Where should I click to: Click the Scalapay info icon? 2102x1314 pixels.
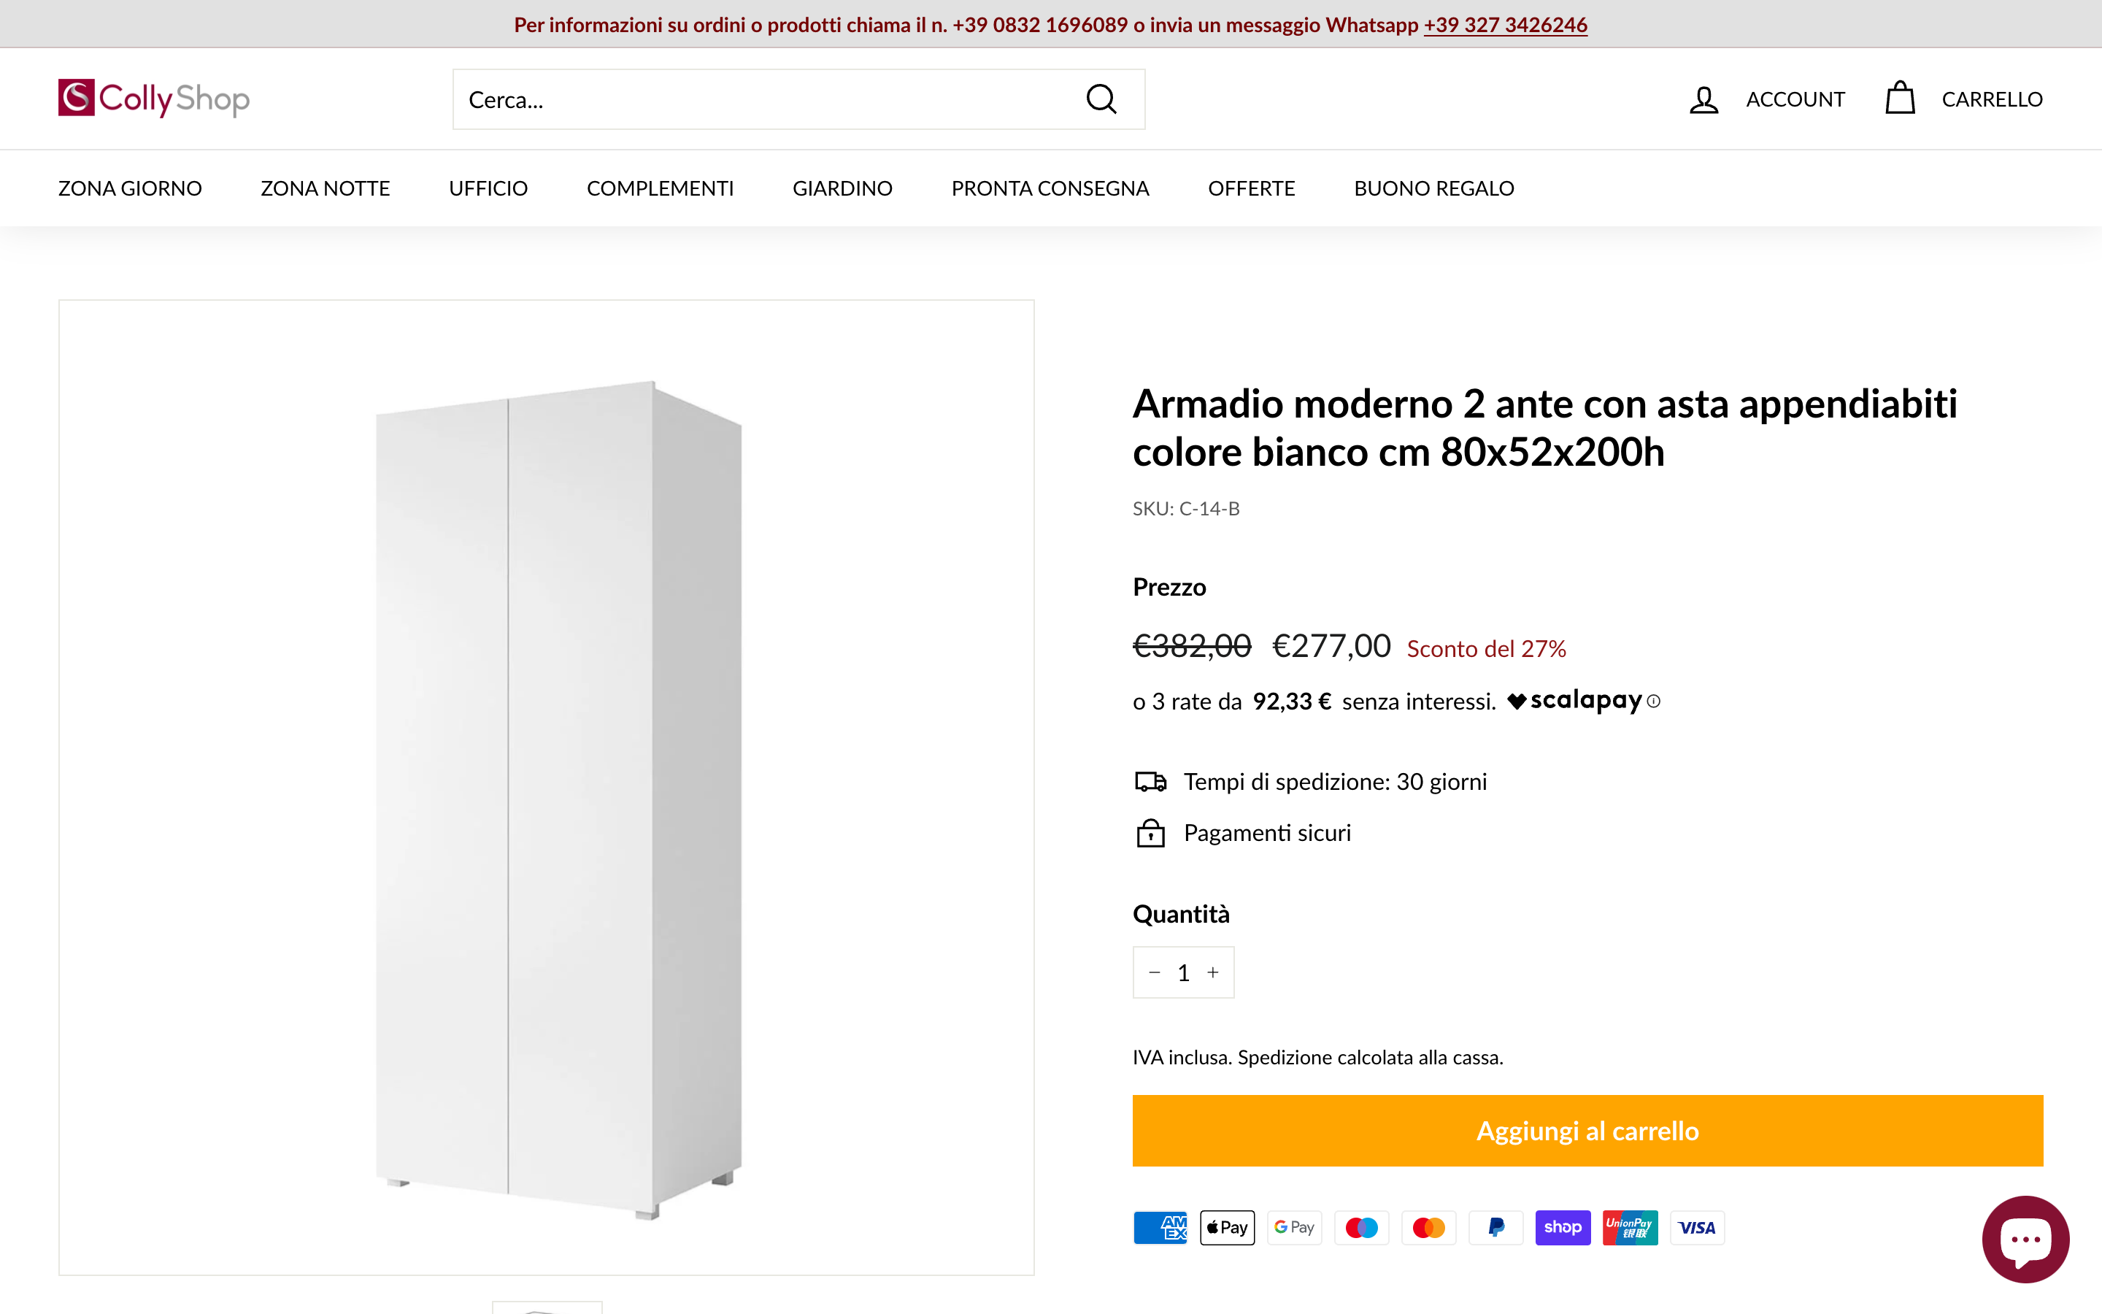tap(1654, 702)
